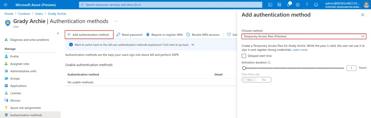Enable the Delayed start time checkbox
The image size is (371, 118).
click(x=244, y=56)
